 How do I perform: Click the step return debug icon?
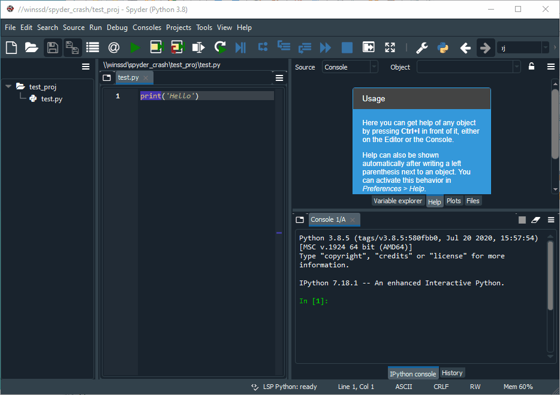tap(305, 47)
